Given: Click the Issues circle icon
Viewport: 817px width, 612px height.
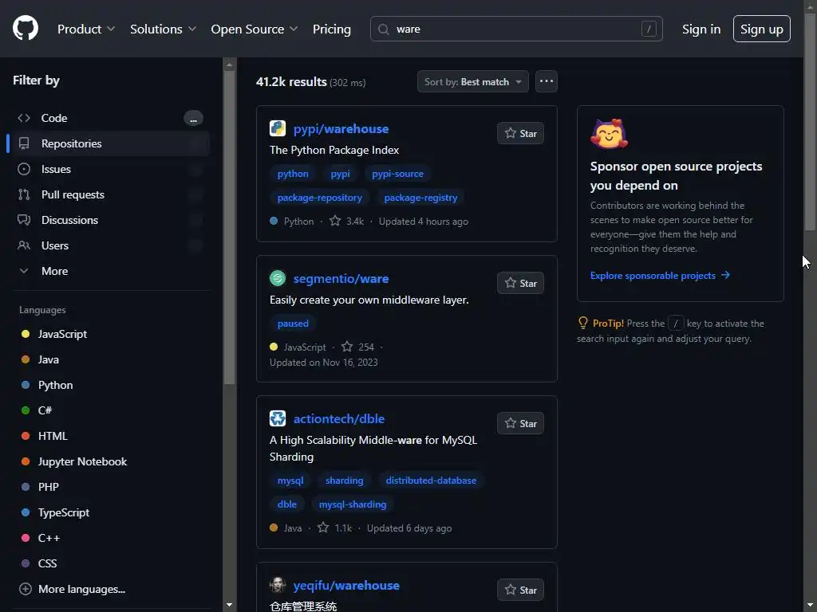Looking at the screenshot, I should pyautogui.click(x=24, y=169).
